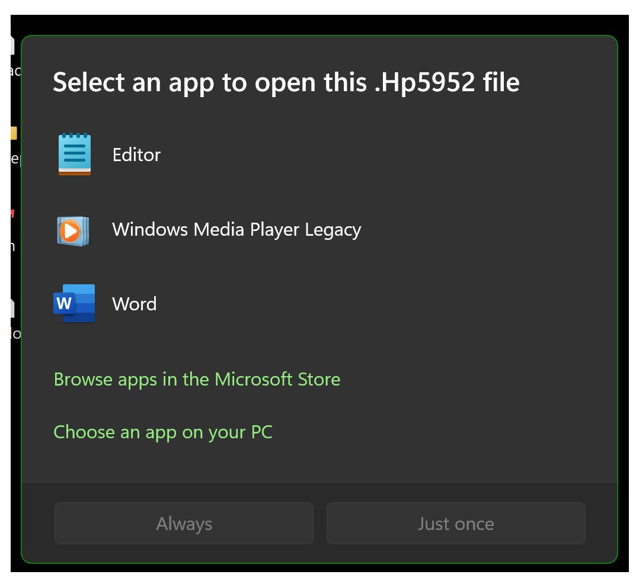Click the dialog title about .Hp5952 file
Image resolution: width=636 pixels, height=581 pixels.
point(286,83)
